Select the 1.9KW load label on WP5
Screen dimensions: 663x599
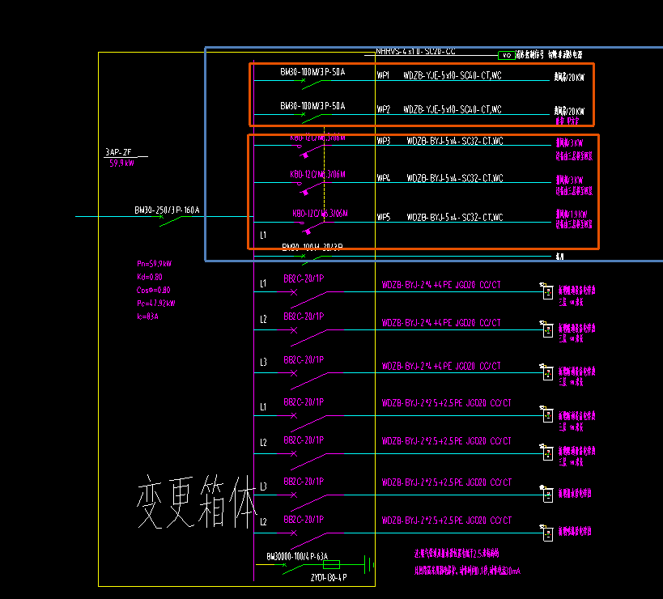[572, 215]
